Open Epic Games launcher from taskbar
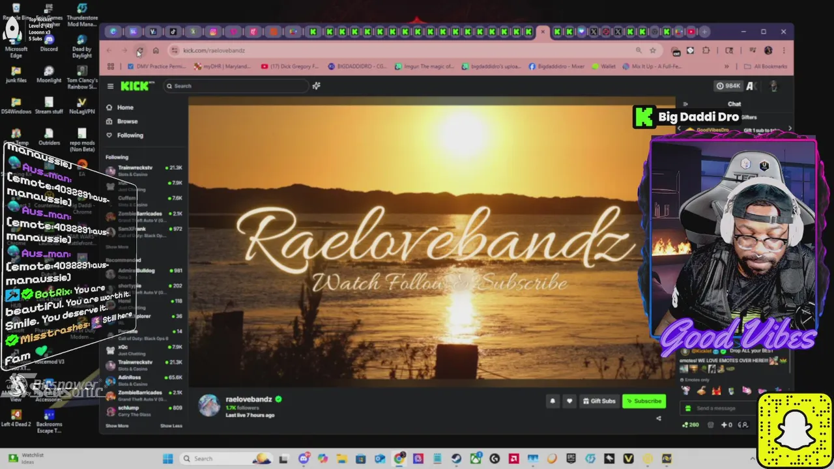Image resolution: width=834 pixels, height=469 pixels. click(571, 459)
